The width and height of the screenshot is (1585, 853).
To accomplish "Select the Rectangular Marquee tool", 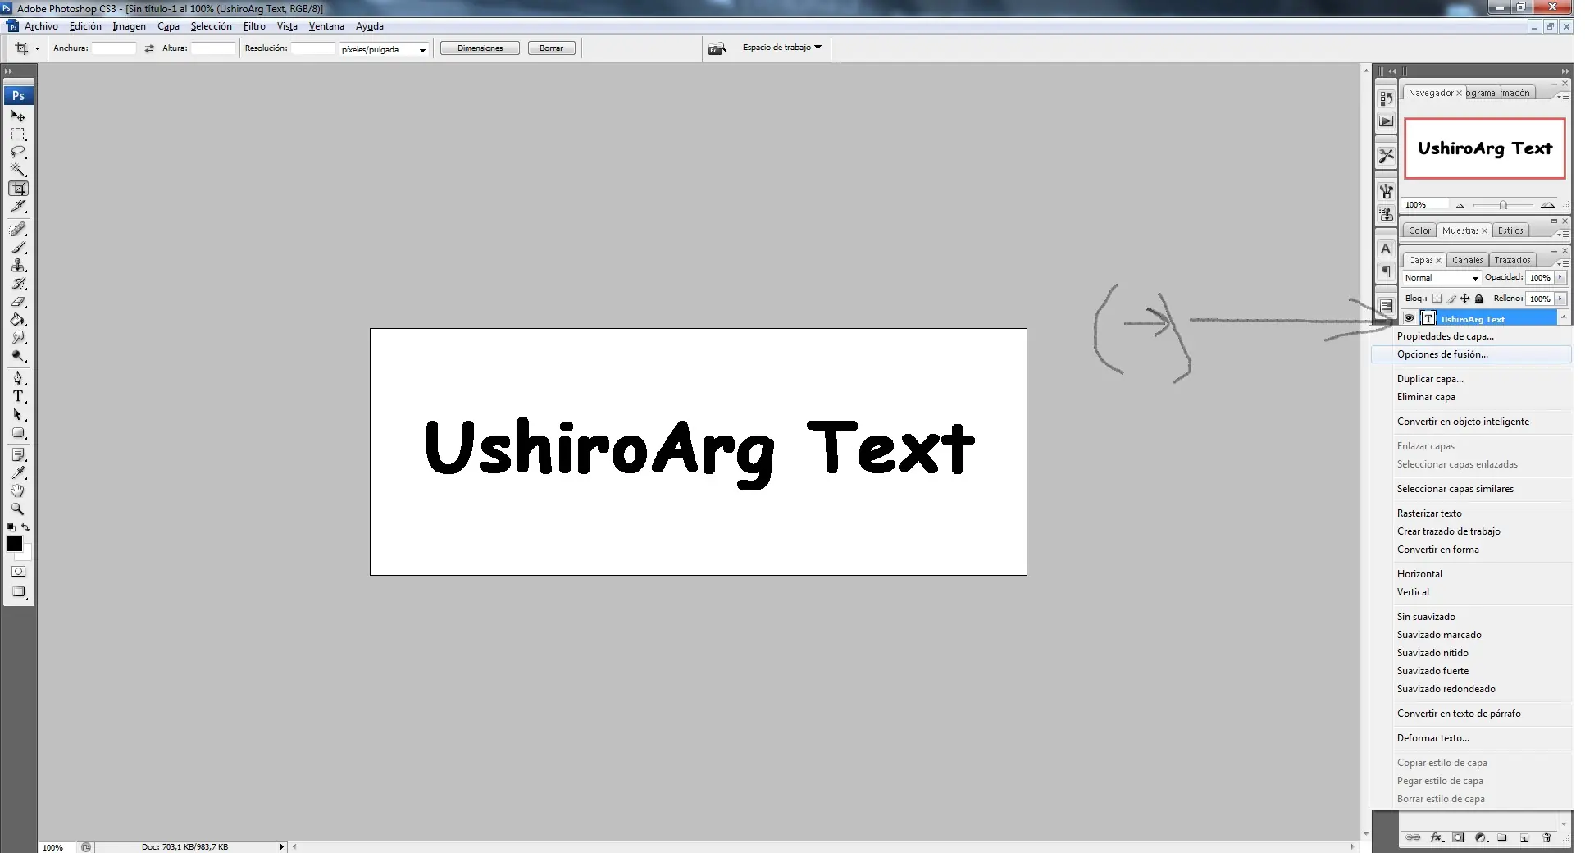I will 18,134.
